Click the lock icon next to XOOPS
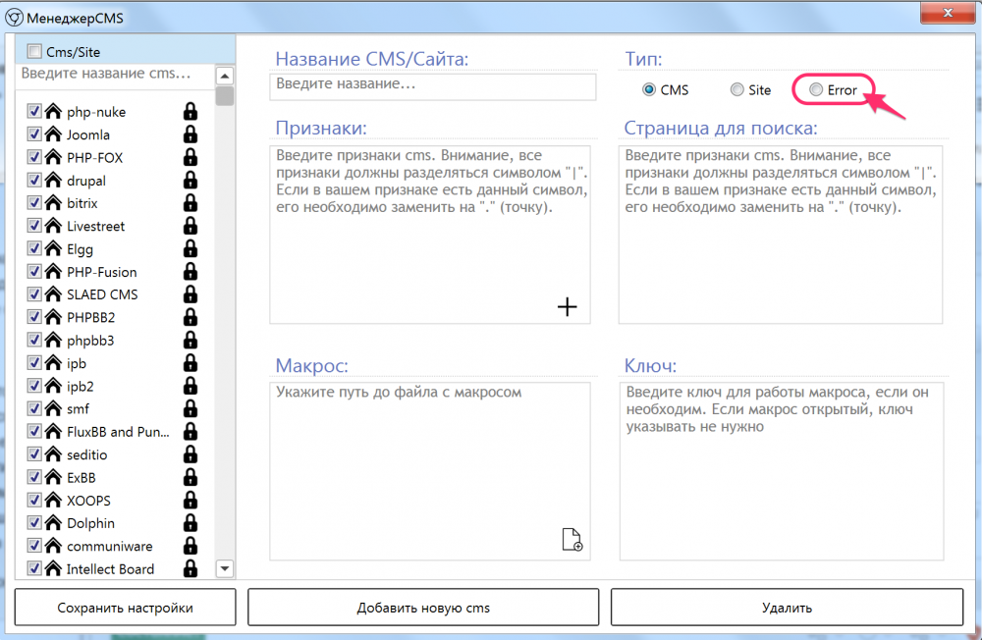Image resolution: width=982 pixels, height=640 pixels. click(x=191, y=500)
